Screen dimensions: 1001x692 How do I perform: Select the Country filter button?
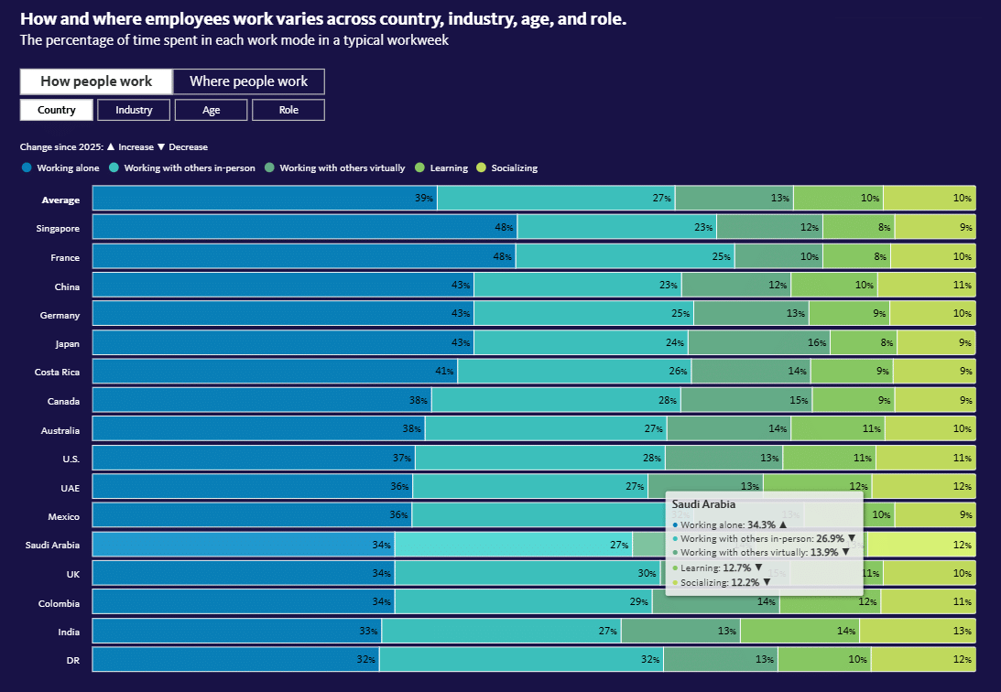(57, 110)
